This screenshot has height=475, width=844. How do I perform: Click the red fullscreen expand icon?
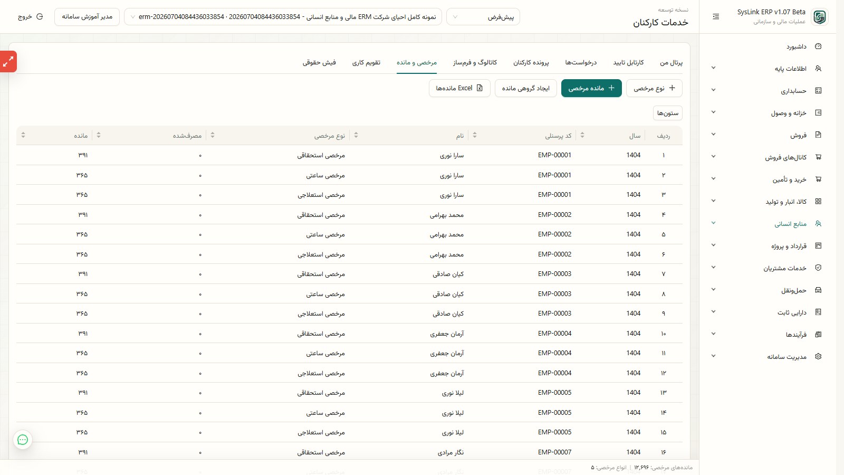[8, 62]
